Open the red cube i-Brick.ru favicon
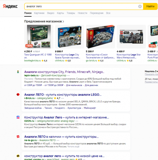This screenshot has width=158, height=160. [18, 94]
